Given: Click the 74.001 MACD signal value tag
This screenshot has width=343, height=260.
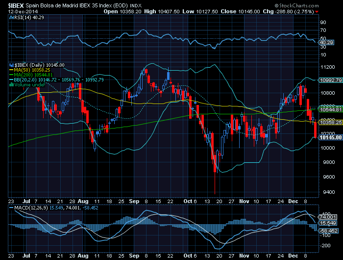Looking at the screenshot, I should [328, 217].
